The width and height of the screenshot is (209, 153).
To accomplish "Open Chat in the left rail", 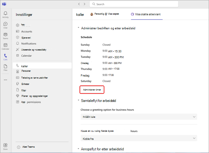I will tap(5, 25).
